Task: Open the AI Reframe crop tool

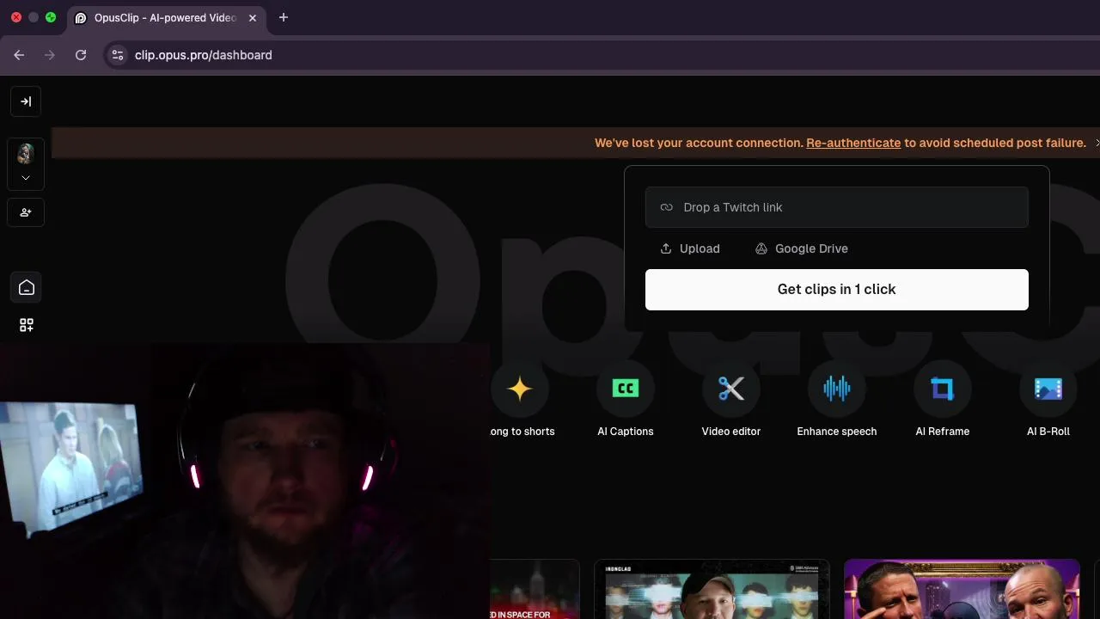Action: [943, 389]
